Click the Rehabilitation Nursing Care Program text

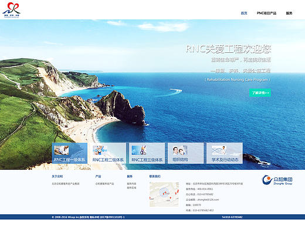click(x=238, y=80)
